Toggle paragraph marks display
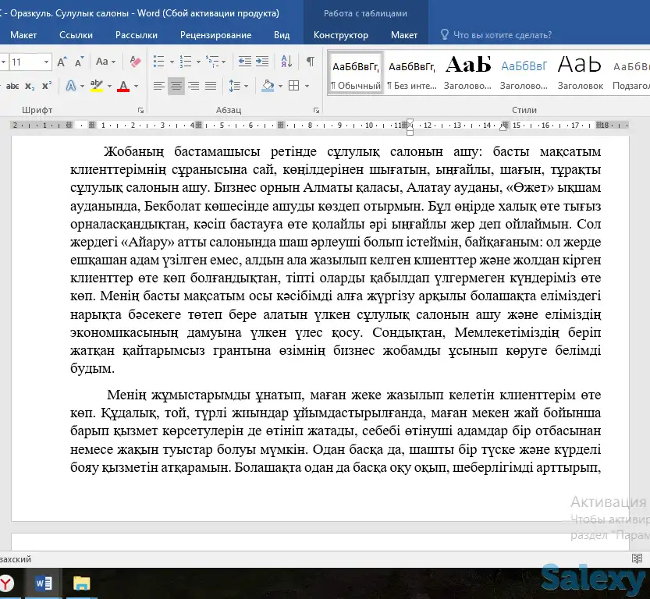Viewport: 650px width, 599px height. (x=310, y=62)
